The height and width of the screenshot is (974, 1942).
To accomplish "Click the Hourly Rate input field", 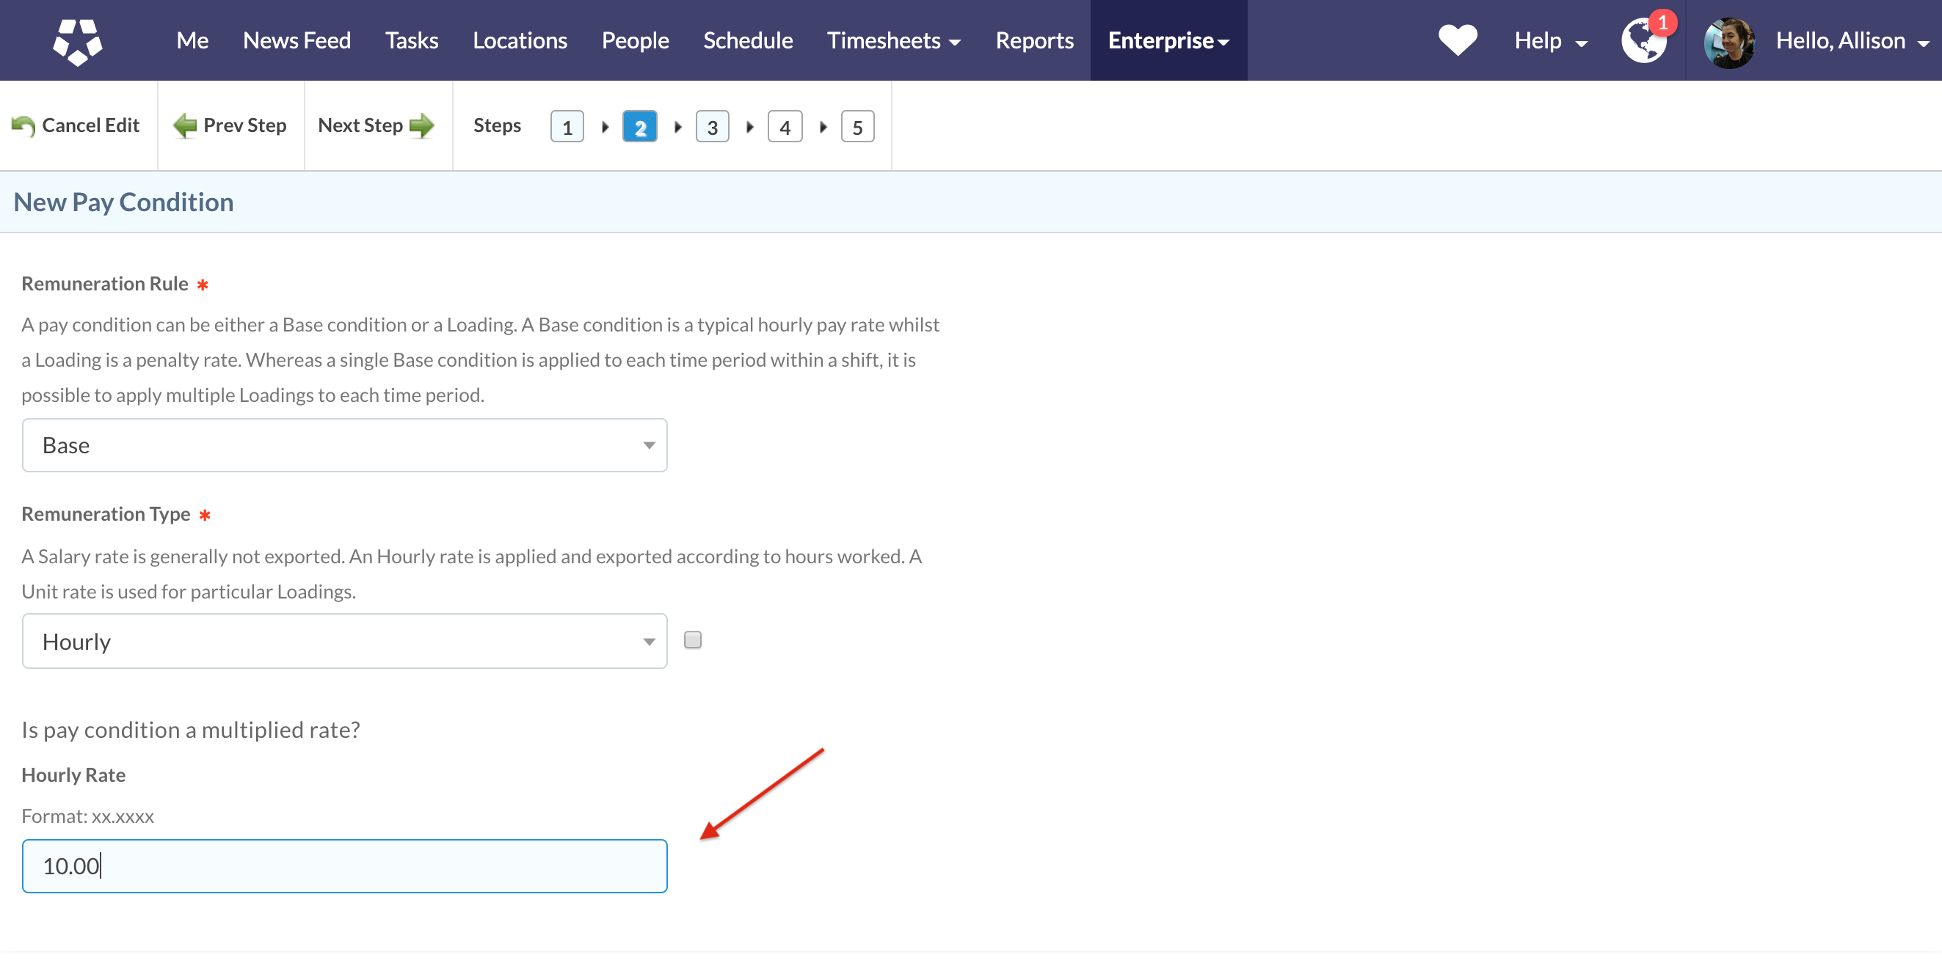I will click(x=344, y=866).
